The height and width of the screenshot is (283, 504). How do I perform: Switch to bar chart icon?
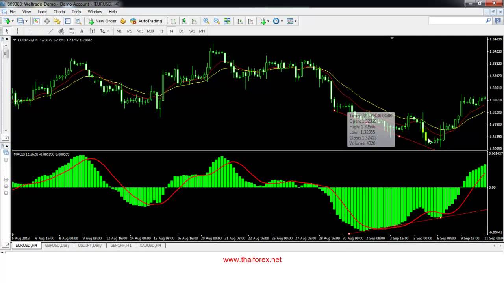[x=173, y=21]
